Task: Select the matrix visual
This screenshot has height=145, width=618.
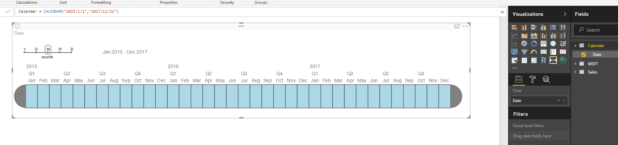Action: pos(534,60)
